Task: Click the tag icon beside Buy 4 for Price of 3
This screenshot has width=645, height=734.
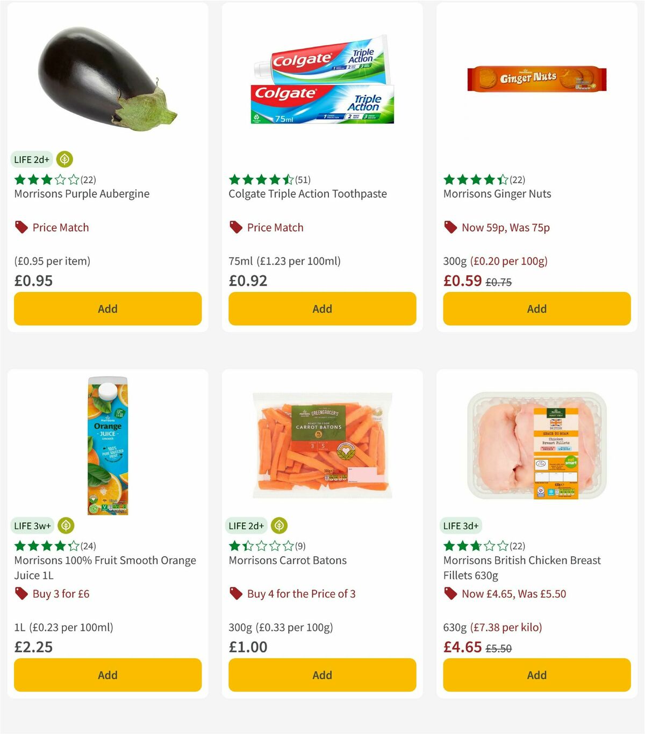Action: pyautogui.click(x=235, y=594)
